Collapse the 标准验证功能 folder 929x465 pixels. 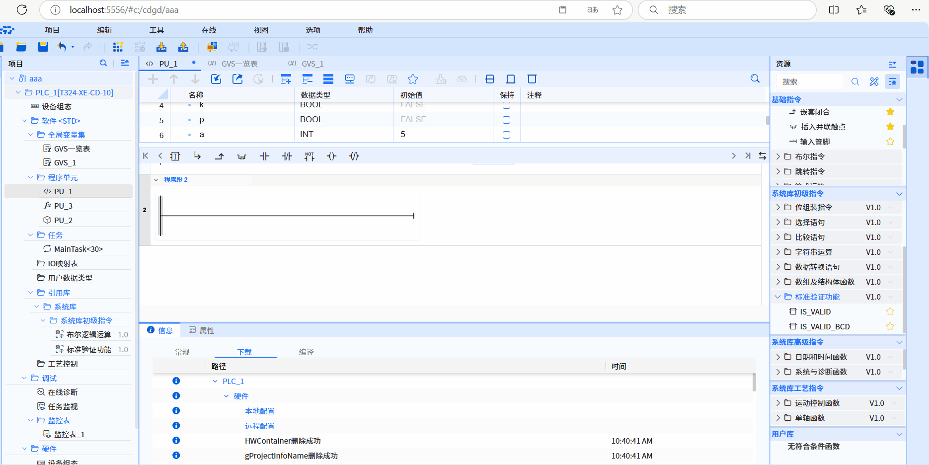click(x=778, y=297)
